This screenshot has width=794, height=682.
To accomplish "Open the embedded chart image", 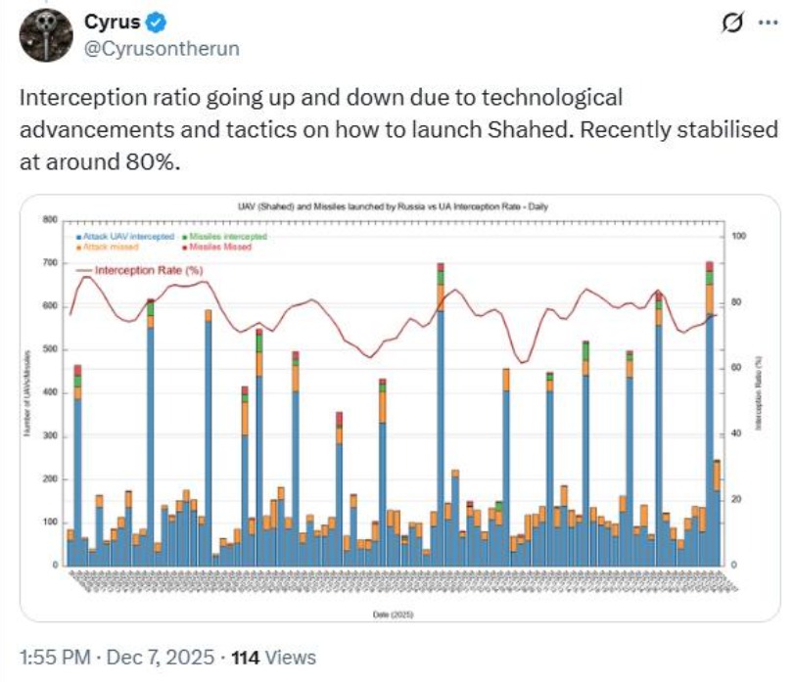I will (399, 411).
